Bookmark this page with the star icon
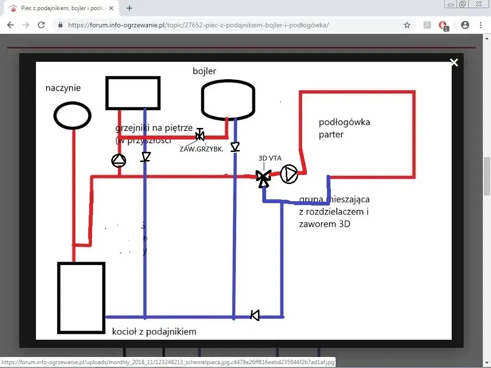 pyautogui.click(x=407, y=25)
